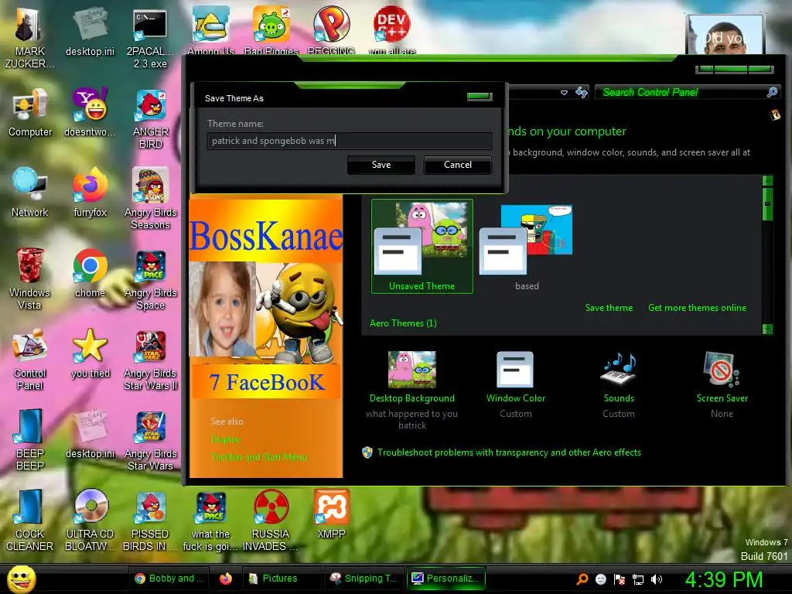Click Save in Save Theme As dialog

point(381,165)
